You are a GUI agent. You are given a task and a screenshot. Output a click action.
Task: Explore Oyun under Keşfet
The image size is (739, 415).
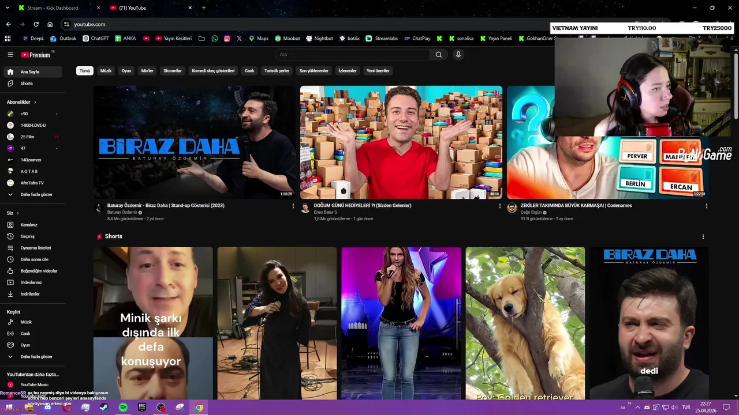(32, 345)
